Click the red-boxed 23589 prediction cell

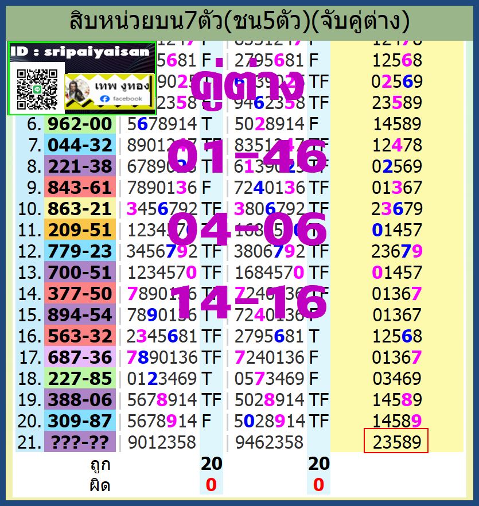click(396, 442)
